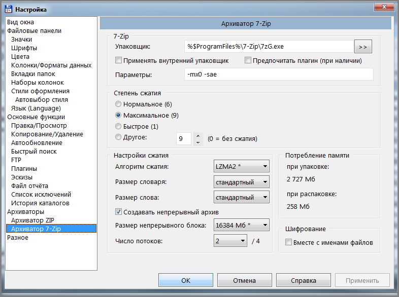399x297 pixels.
Task: Click the >> browse button for packer path
Action: click(362, 47)
